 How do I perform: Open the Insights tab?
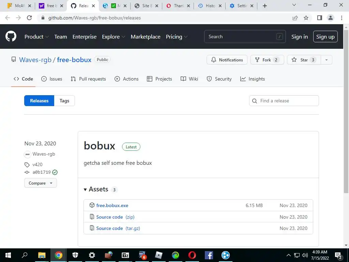click(253, 79)
